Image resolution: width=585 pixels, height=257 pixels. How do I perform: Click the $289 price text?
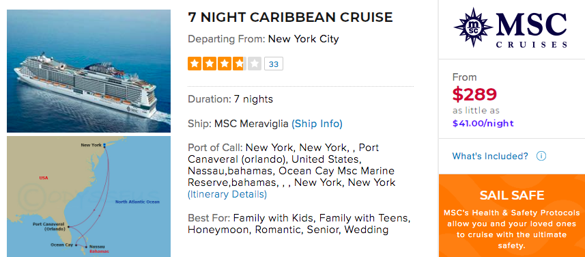pyautogui.click(x=474, y=94)
